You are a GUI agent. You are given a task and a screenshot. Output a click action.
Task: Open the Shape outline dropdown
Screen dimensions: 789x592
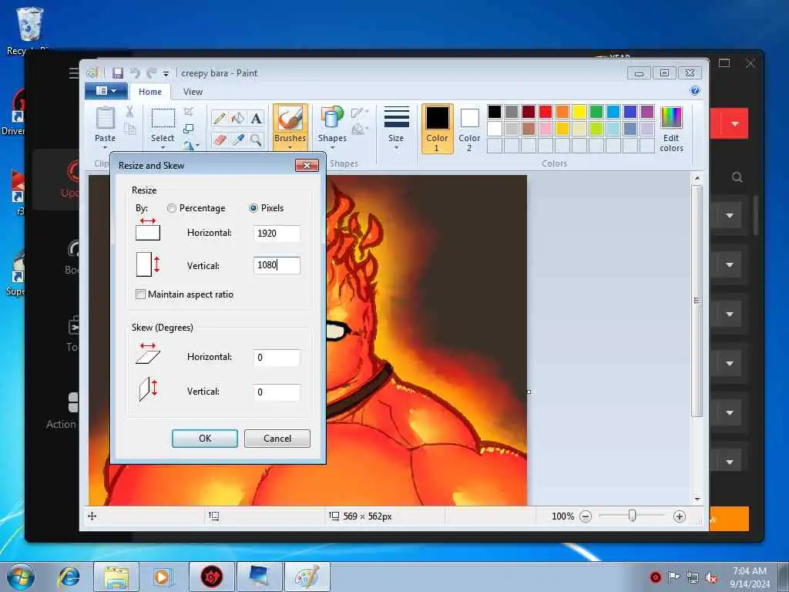359,113
